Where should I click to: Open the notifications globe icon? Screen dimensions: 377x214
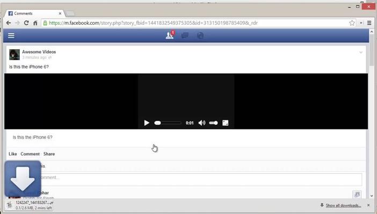click(x=200, y=36)
